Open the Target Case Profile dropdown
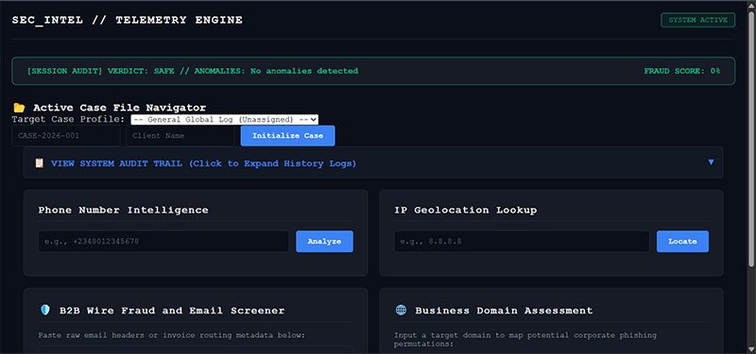Viewport: 756px width, 354px height. [x=225, y=120]
